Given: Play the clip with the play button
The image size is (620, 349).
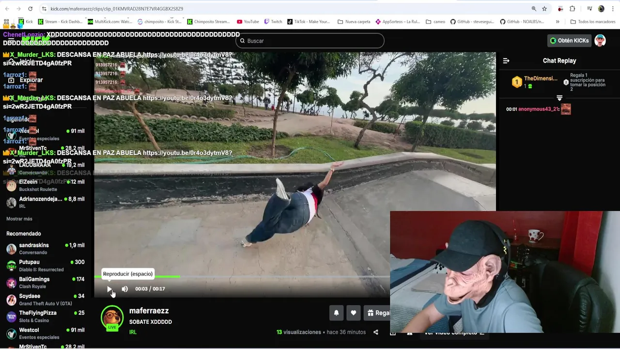Looking at the screenshot, I should (109, 289).
